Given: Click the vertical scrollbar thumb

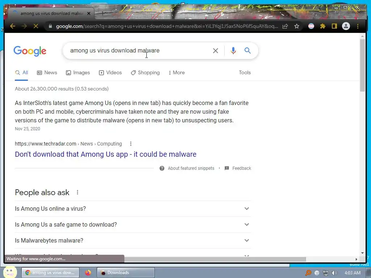Looking at the screenshot, I should [362, 65].
